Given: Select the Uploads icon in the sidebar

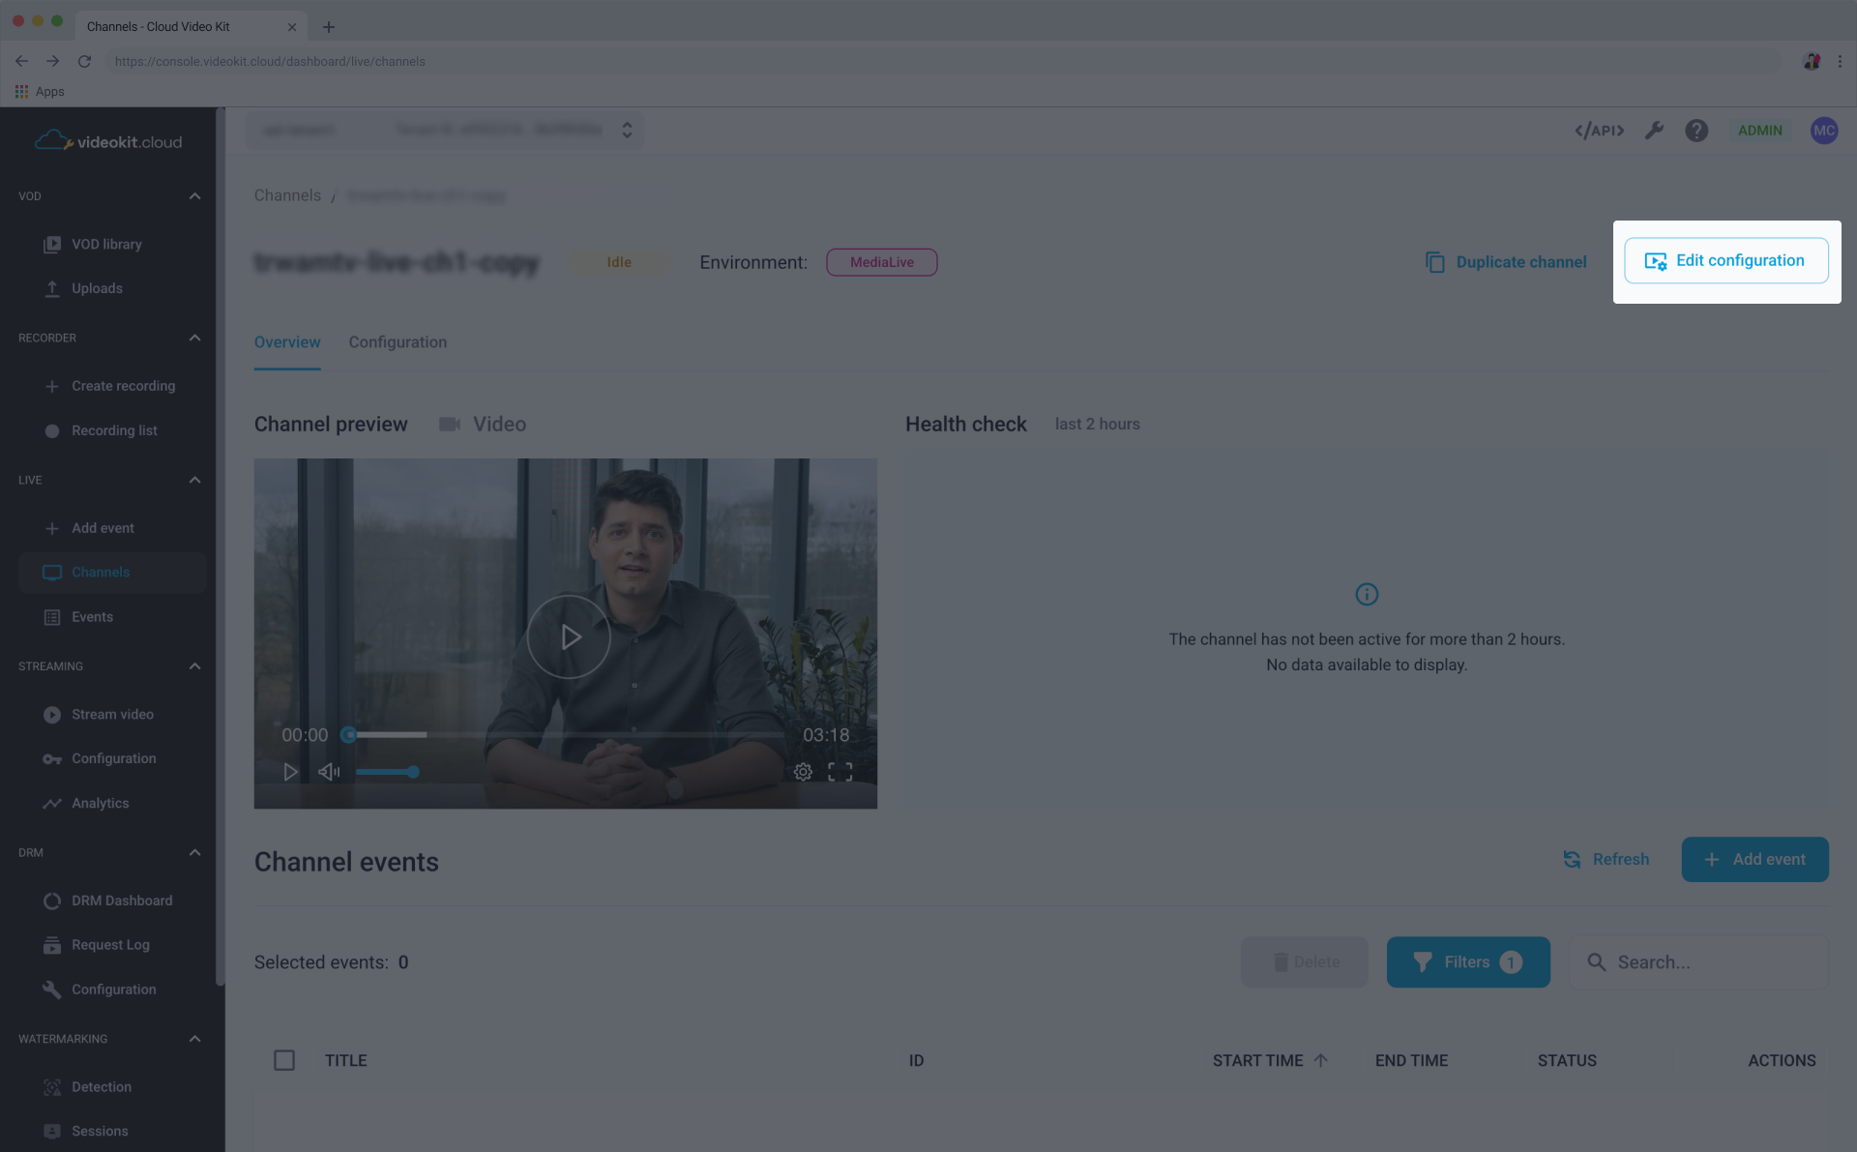Looking at the screenshot, I should [51, 287].
